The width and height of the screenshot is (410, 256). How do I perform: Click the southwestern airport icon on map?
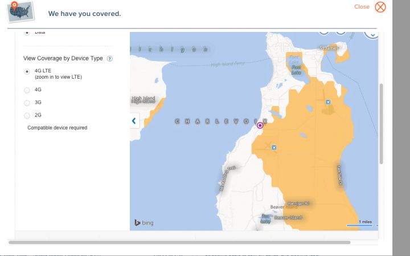[x=274, y=148]
